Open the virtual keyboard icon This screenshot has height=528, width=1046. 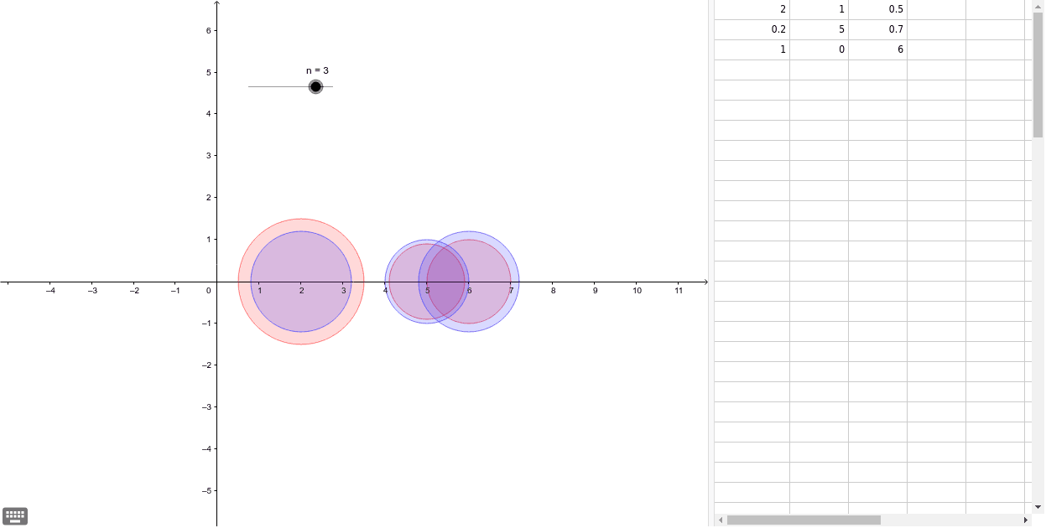tap(15, 515)
